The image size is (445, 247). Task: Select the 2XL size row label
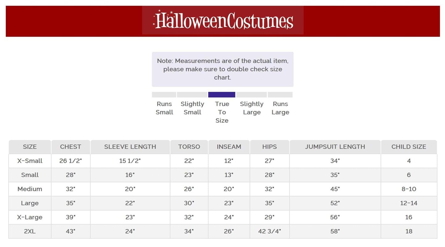[x=30, y=231]
